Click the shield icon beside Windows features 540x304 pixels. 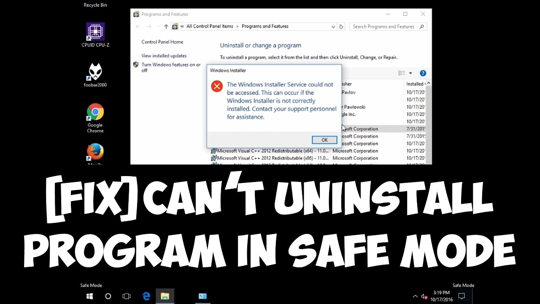click(136, 65)
